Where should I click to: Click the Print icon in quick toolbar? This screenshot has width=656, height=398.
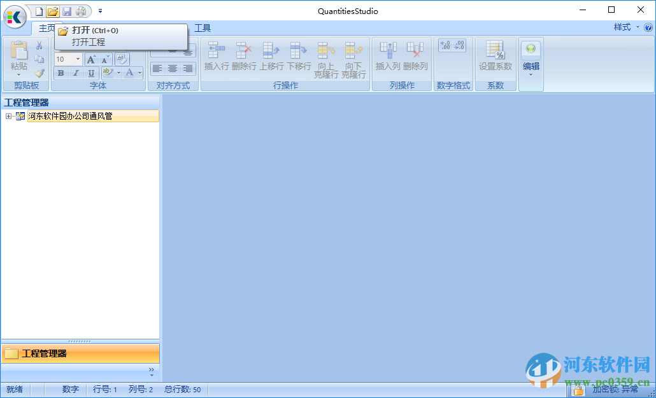pyautogui.click(x=81, y=11)
